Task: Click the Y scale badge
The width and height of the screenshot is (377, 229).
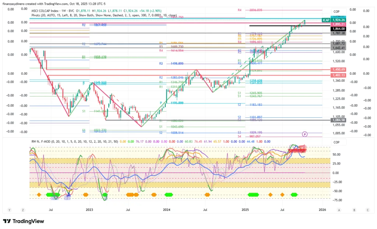Action: pyautogui.click(x=10, y=210)
